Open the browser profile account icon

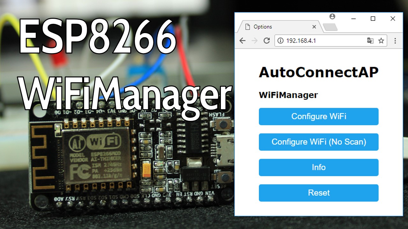[333, 17]
